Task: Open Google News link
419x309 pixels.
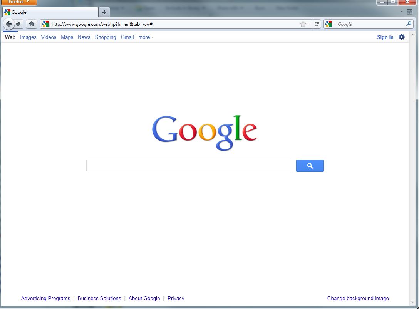Action: [x=84, y=37]
